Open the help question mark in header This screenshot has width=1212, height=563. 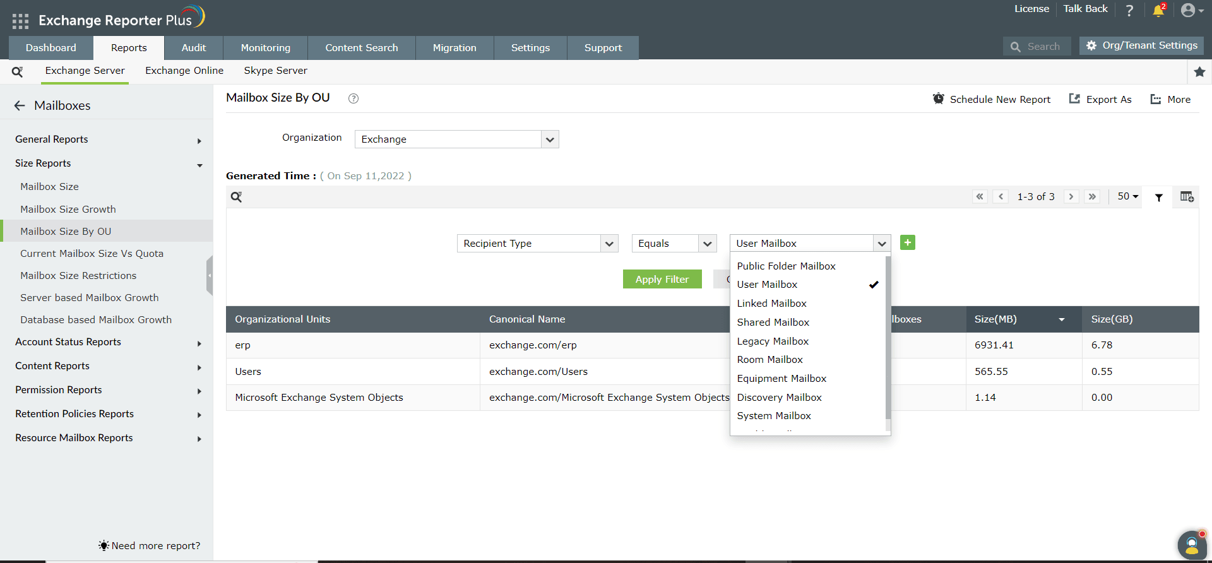click(1129, 10)
